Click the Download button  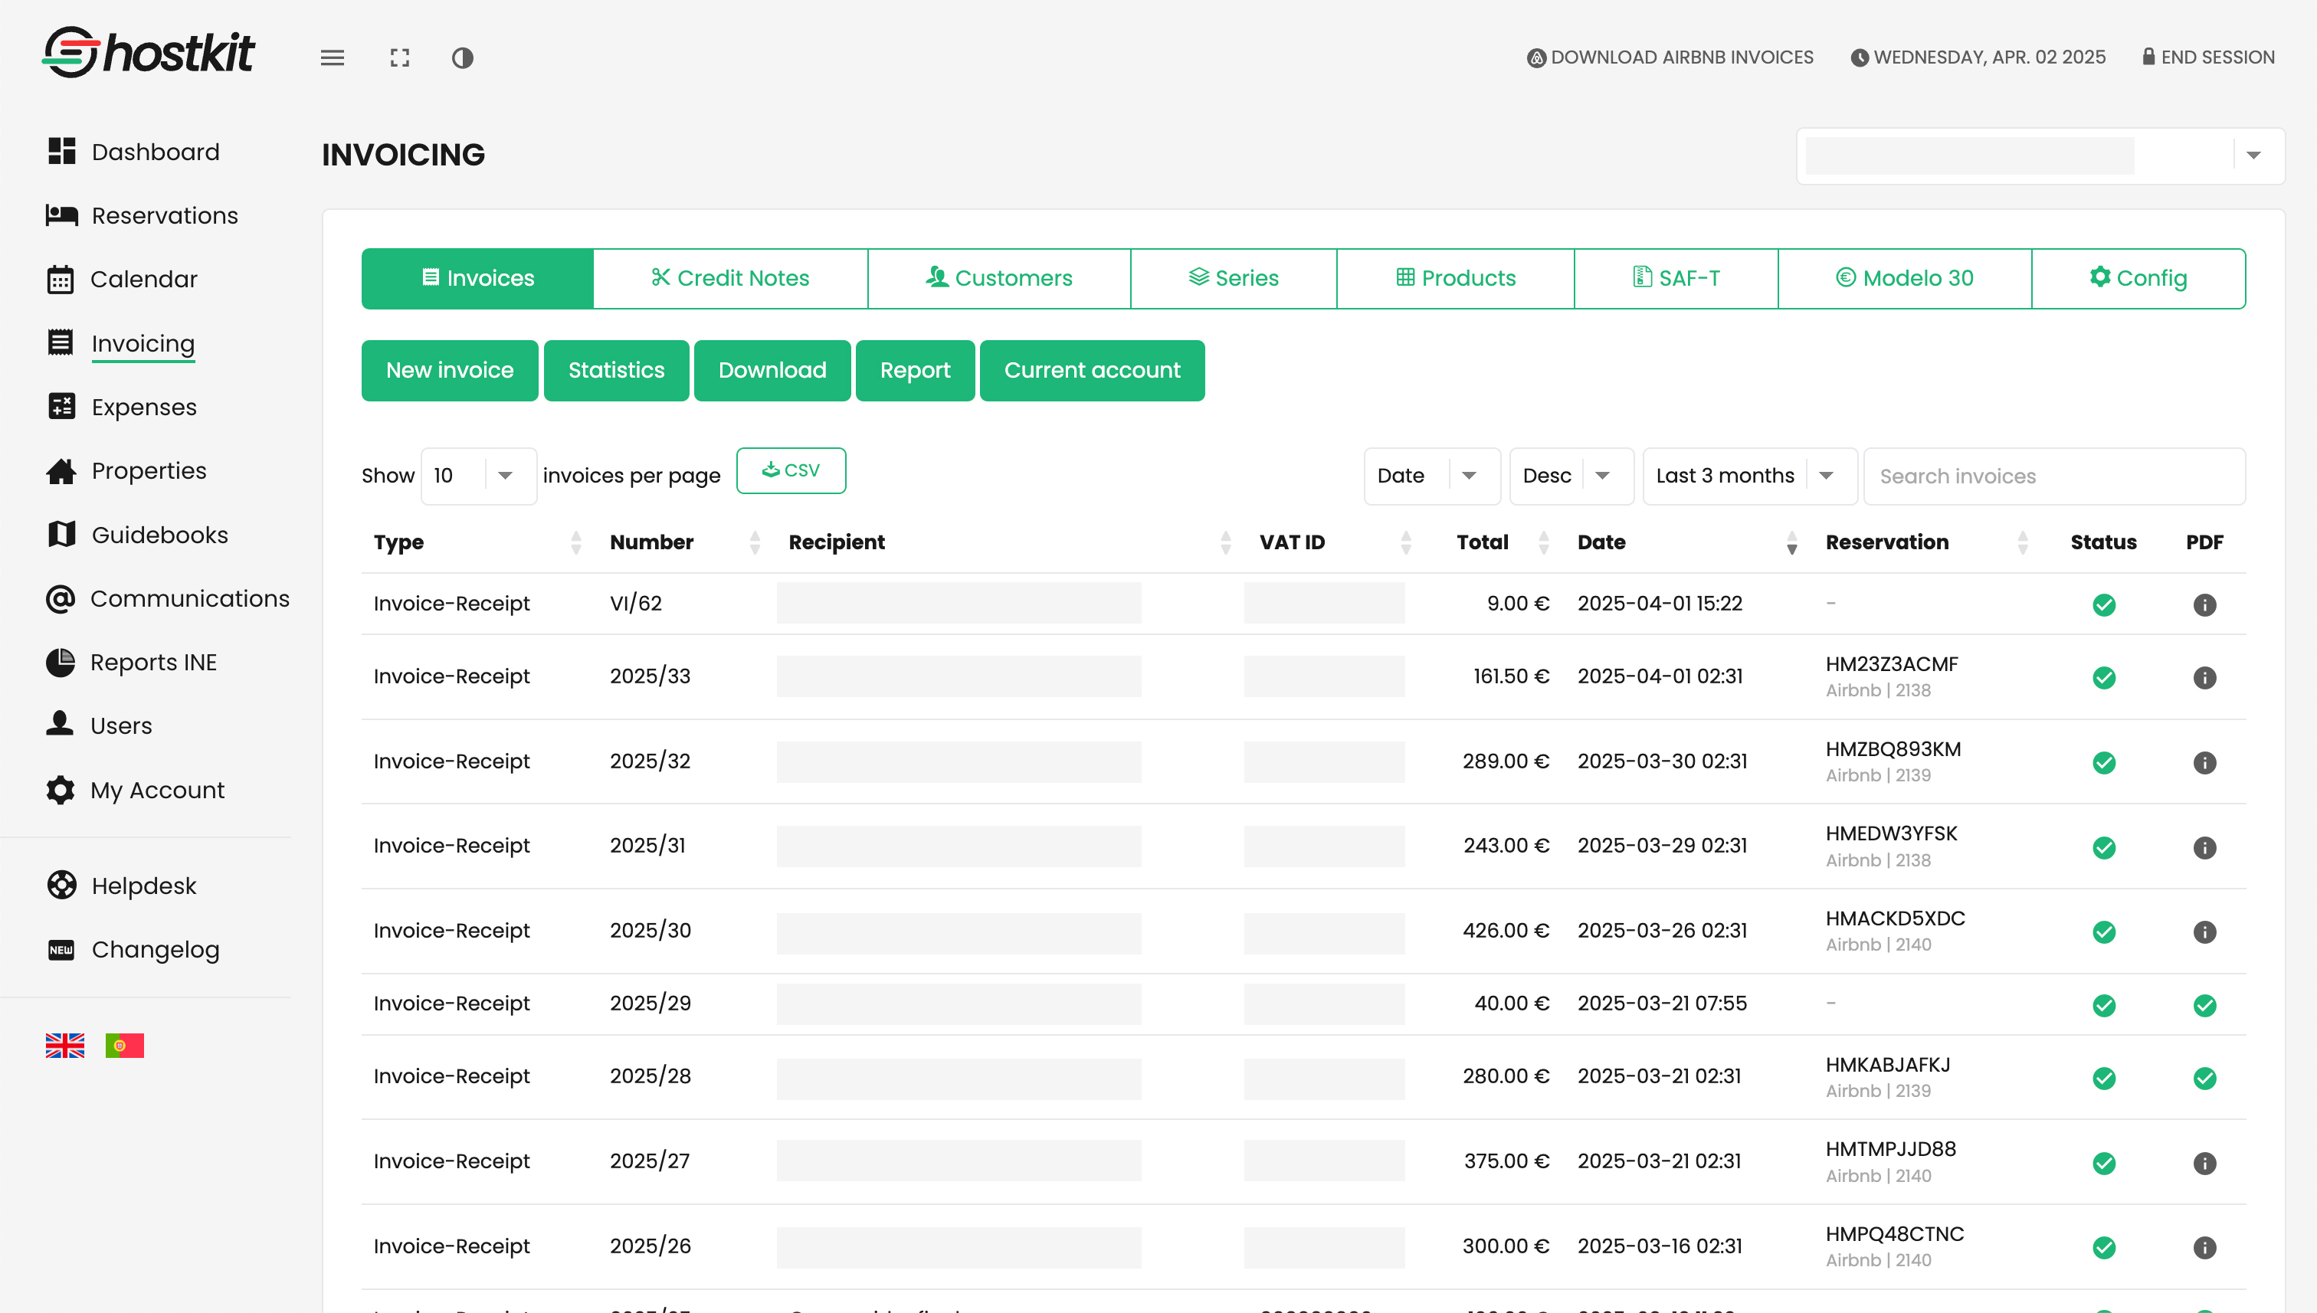(772, 371)
